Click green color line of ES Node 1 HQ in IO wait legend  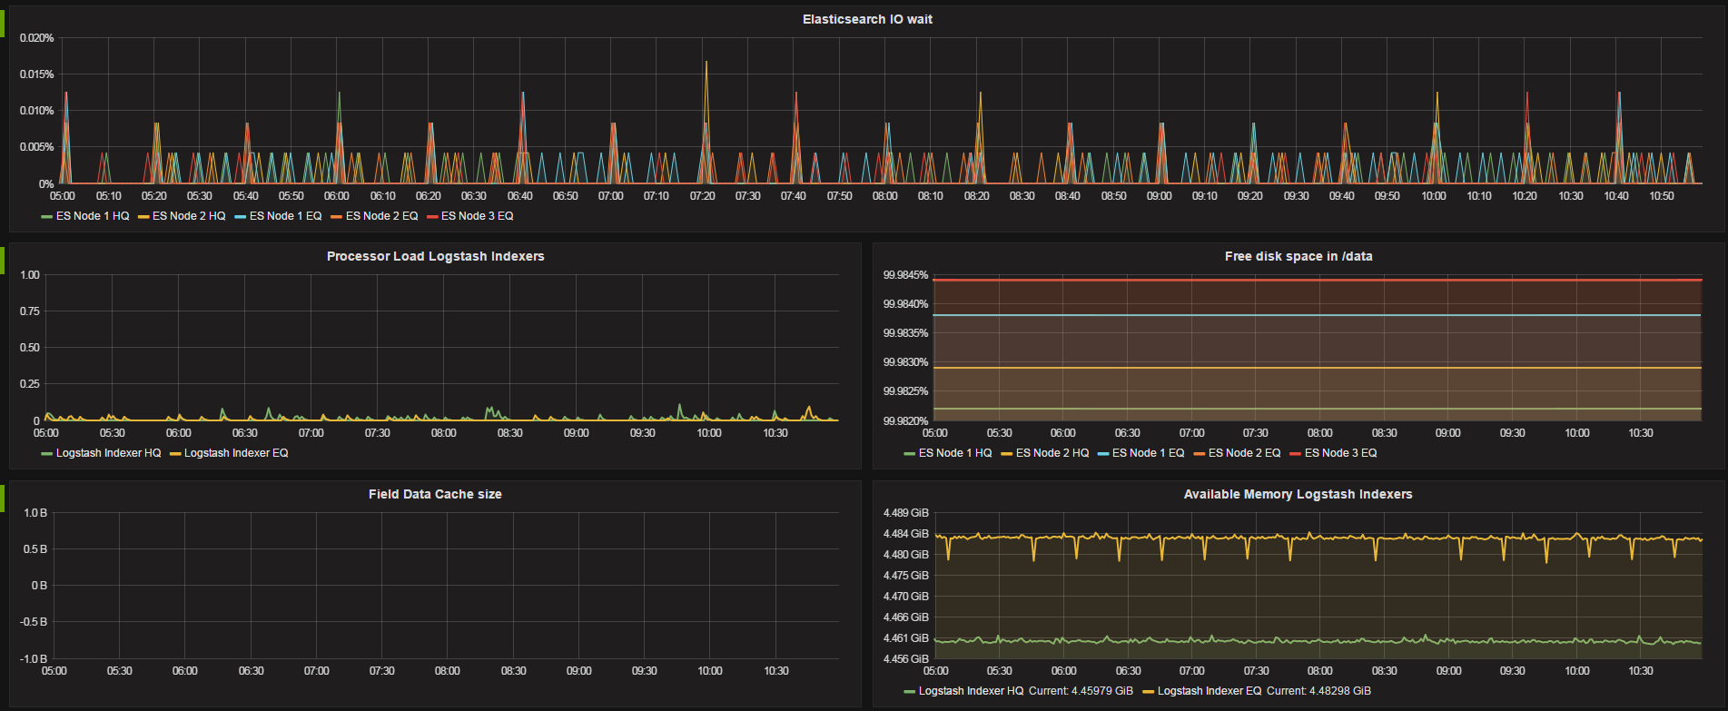[47, 217]
